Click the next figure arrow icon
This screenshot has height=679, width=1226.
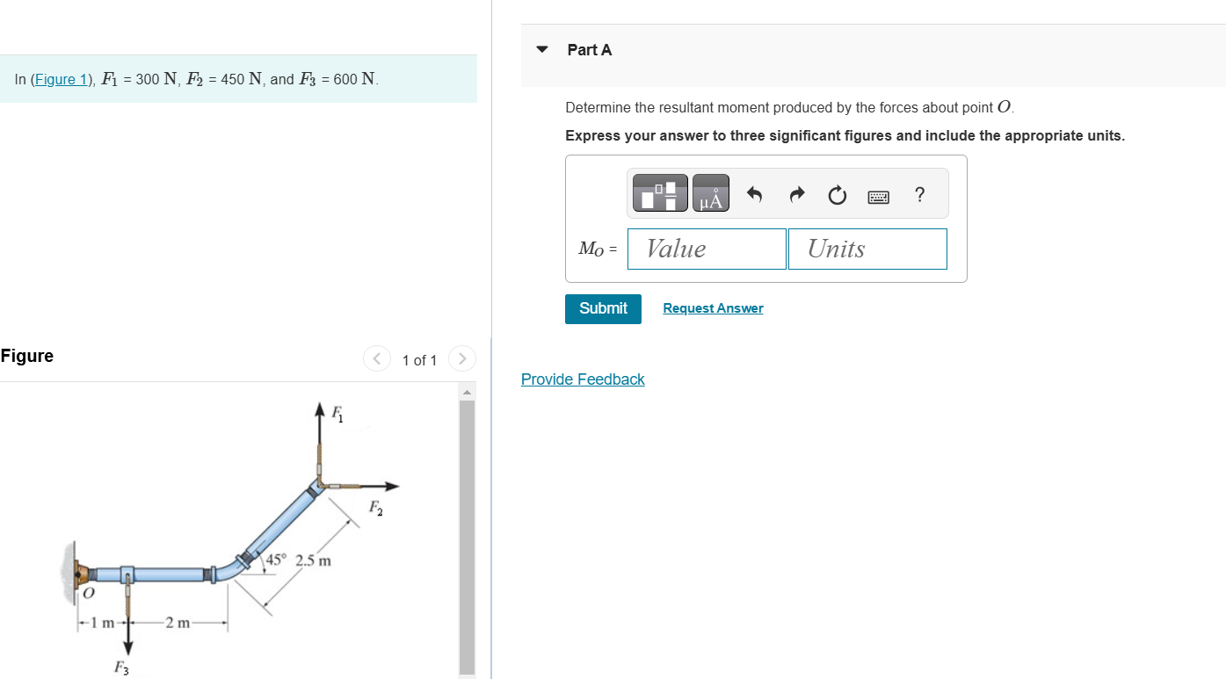(461, 358)
